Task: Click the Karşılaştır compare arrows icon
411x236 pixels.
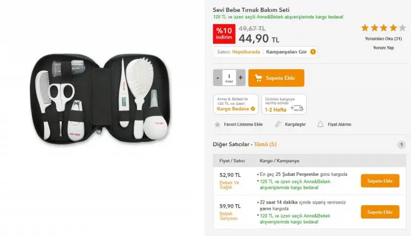Action: tap(277, 124)
